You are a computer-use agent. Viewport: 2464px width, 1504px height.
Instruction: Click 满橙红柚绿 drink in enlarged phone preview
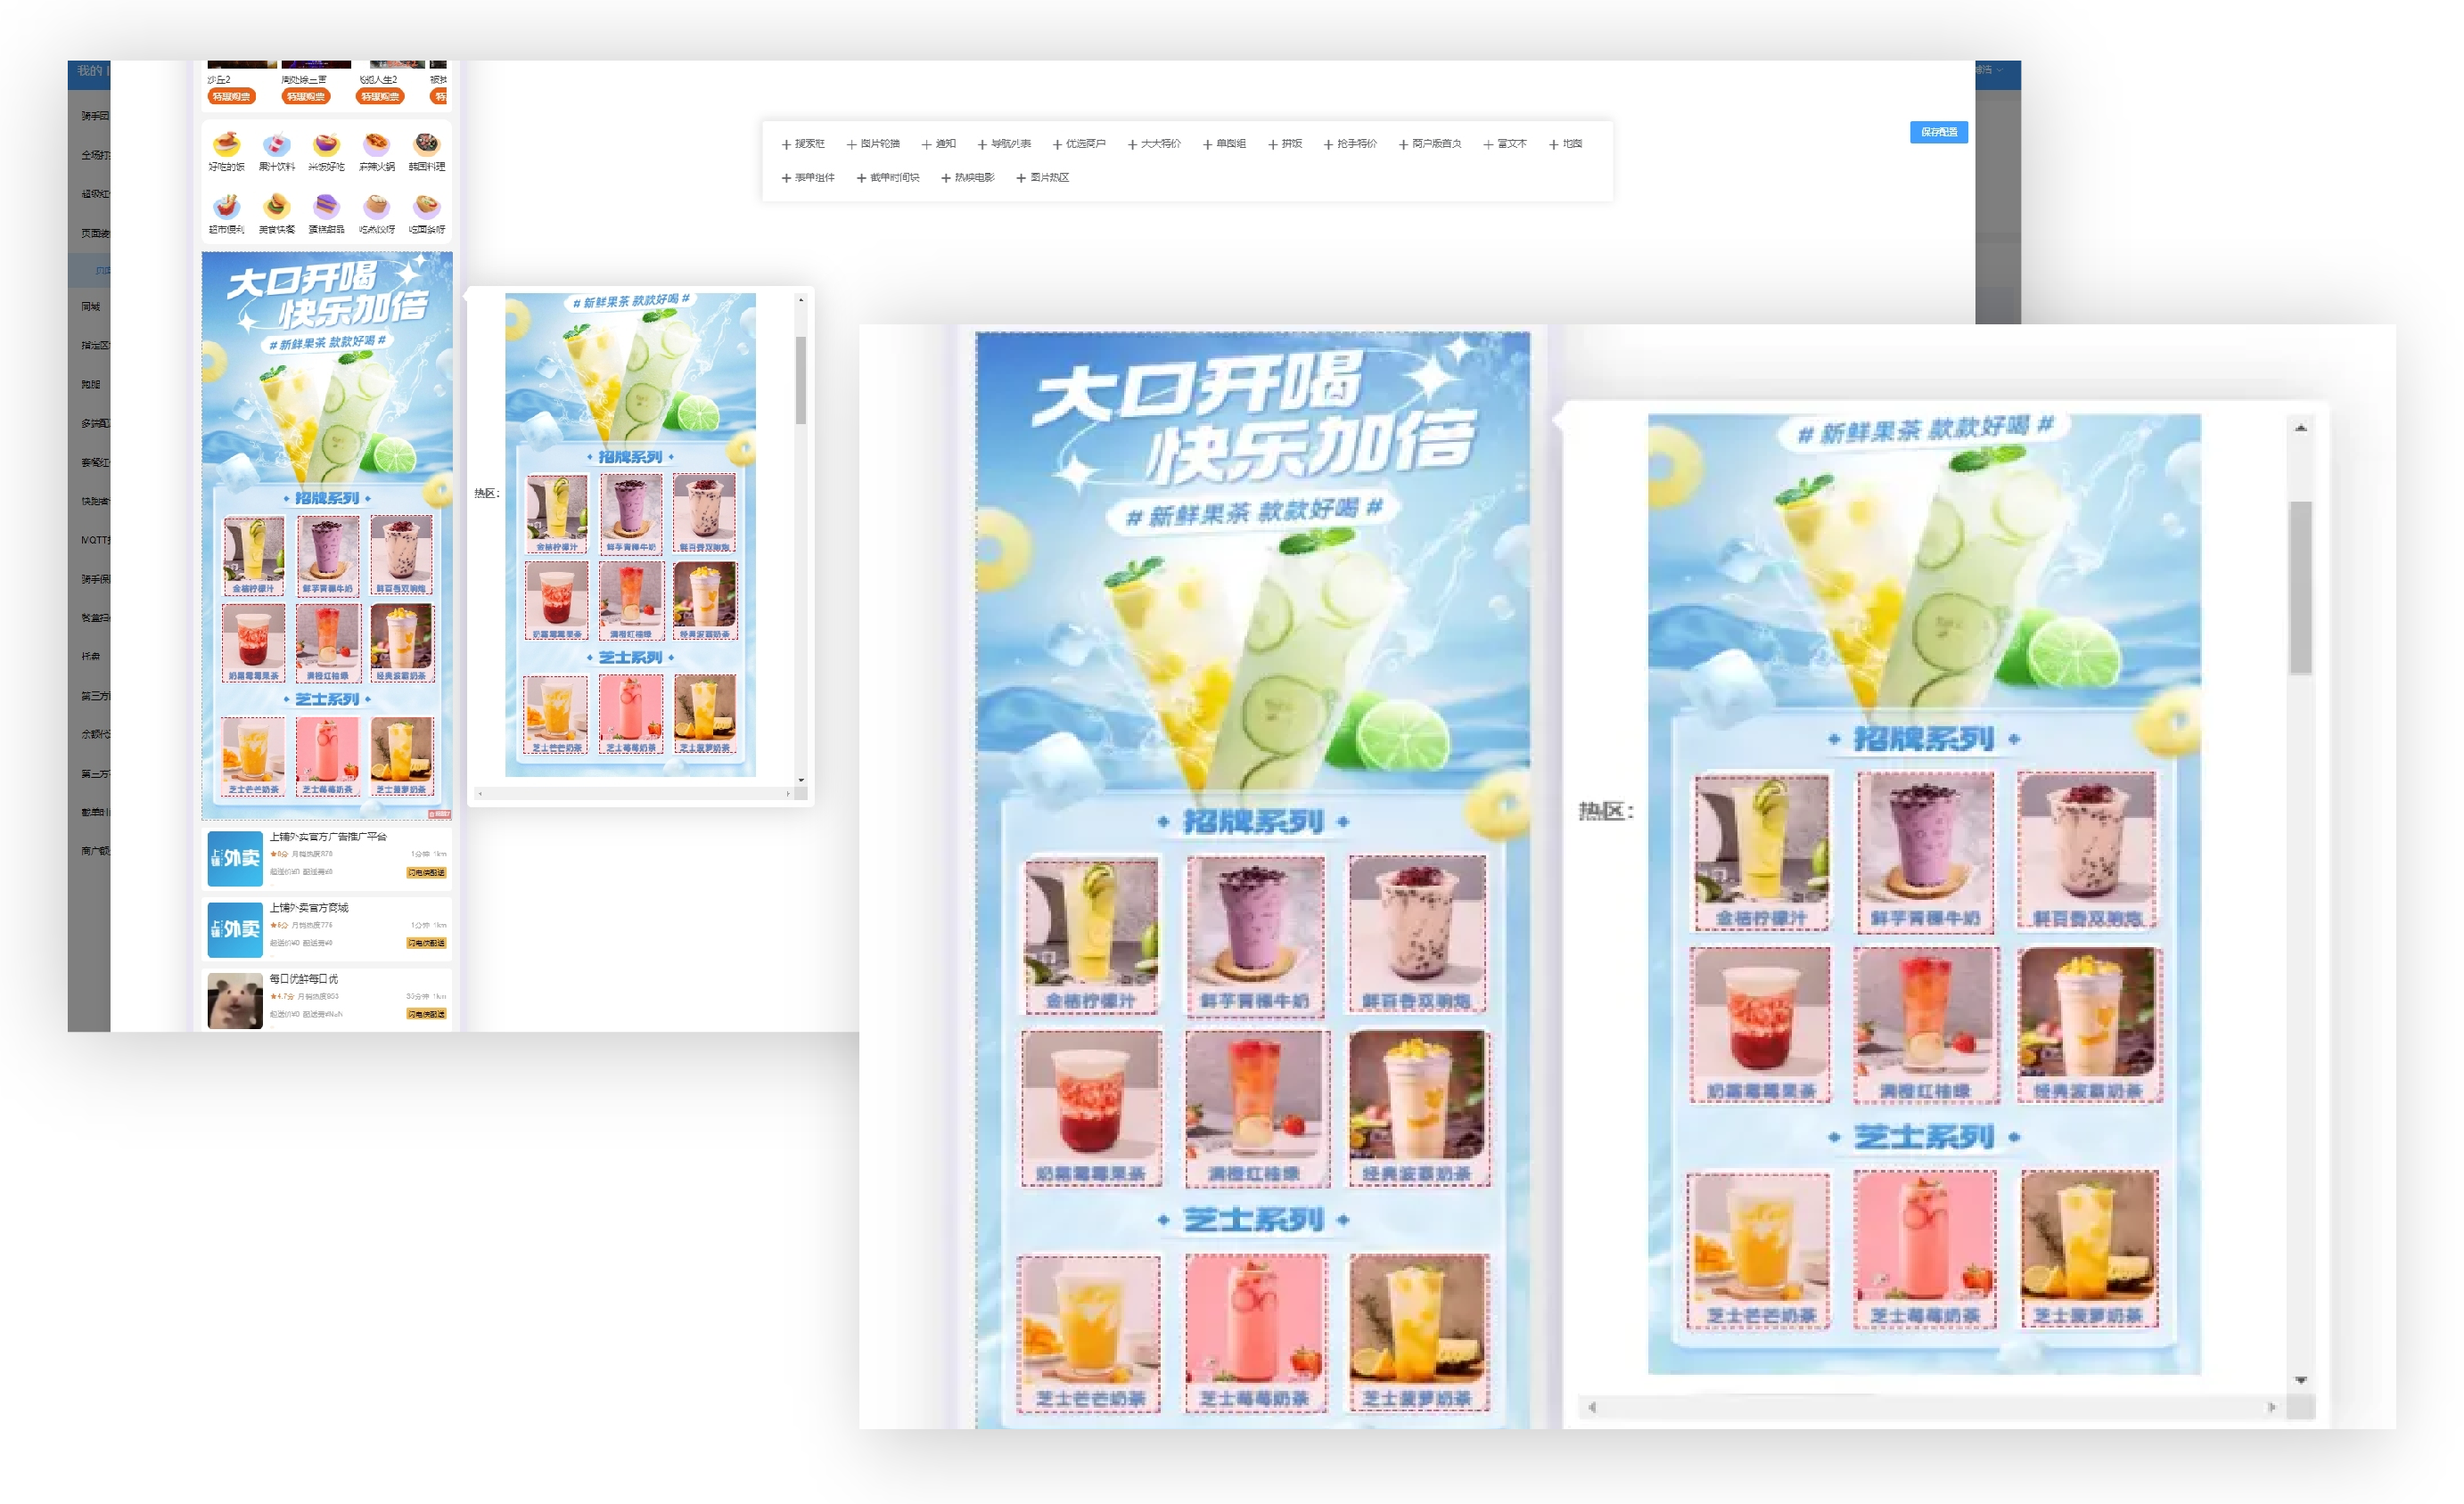pos(1258,1109)
